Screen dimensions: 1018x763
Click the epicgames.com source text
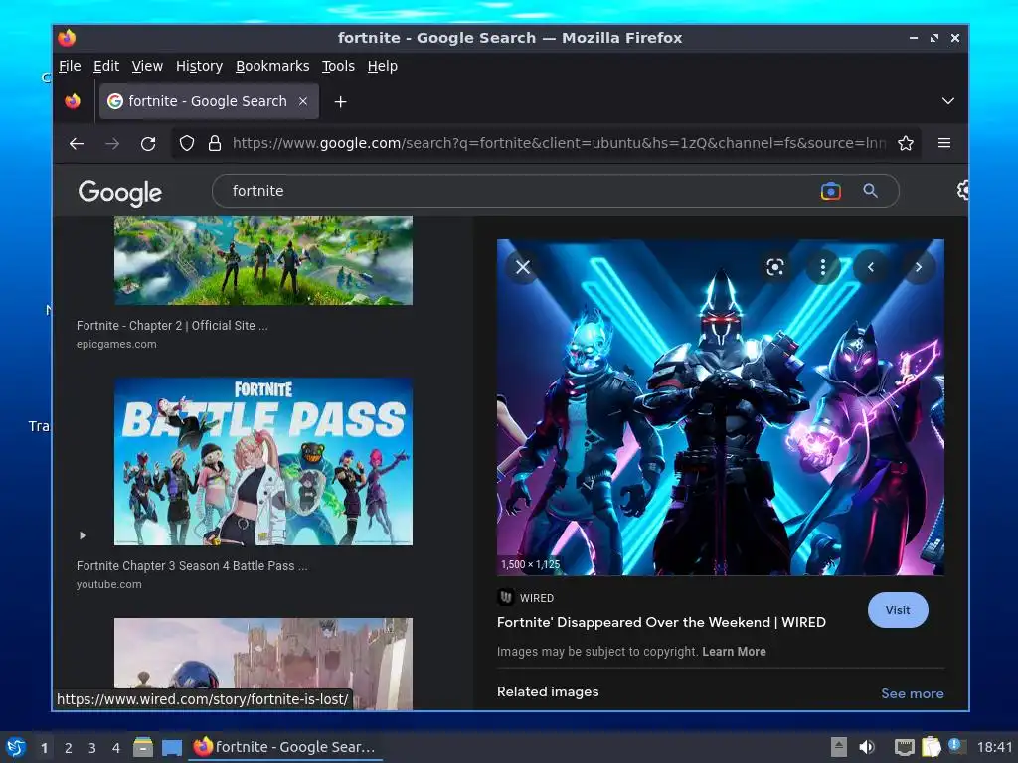click(x=116, y=344)
